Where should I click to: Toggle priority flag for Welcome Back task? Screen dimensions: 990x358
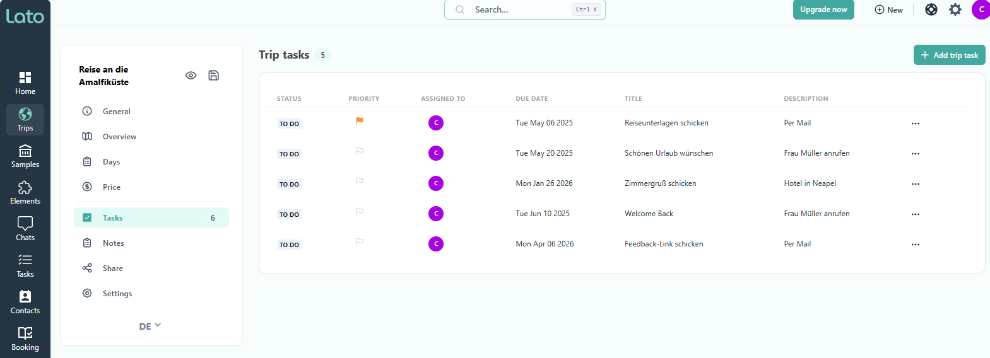(x=359, y=212)
